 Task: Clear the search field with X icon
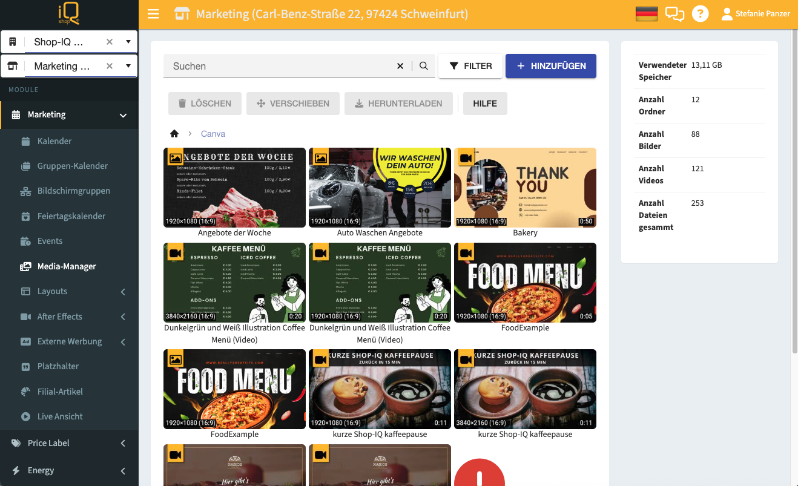[400, 66]
